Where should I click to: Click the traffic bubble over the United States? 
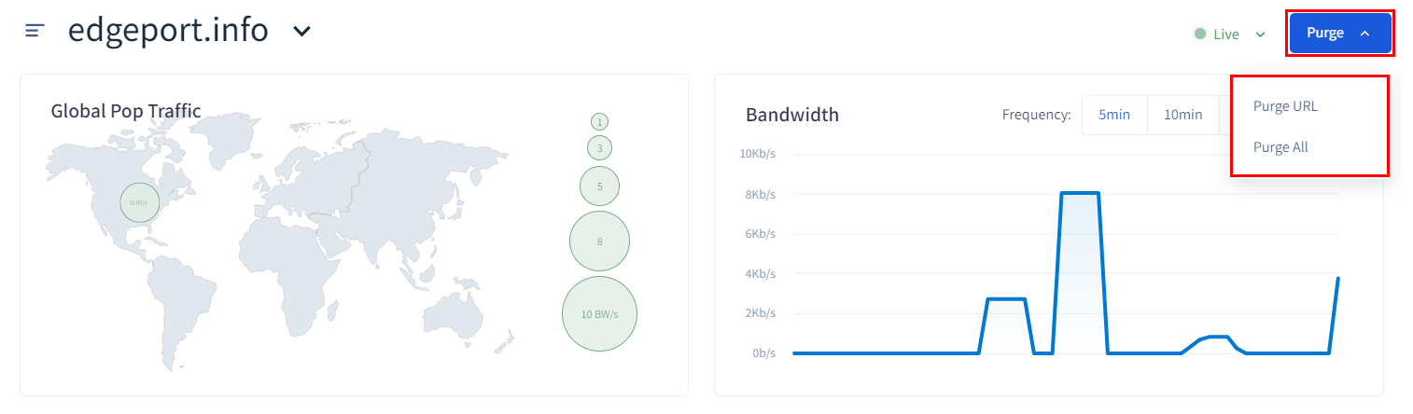pyautogui.click(x=139, y=202)
